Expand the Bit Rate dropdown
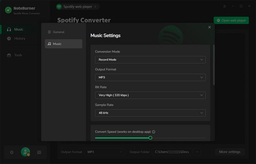 tap(150, 95)
